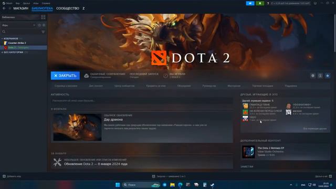This screenshot has height=189, width=336.
Task: Click the playtime clock icon
Action: click(x=165, y=76)
